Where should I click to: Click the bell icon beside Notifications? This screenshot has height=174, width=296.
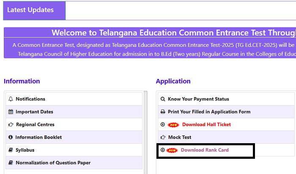[x=11, y=99]
